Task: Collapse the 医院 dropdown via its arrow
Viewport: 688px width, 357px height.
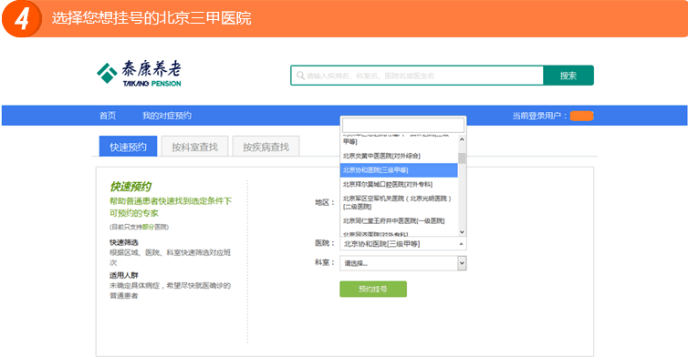Action: pos(461,243)
